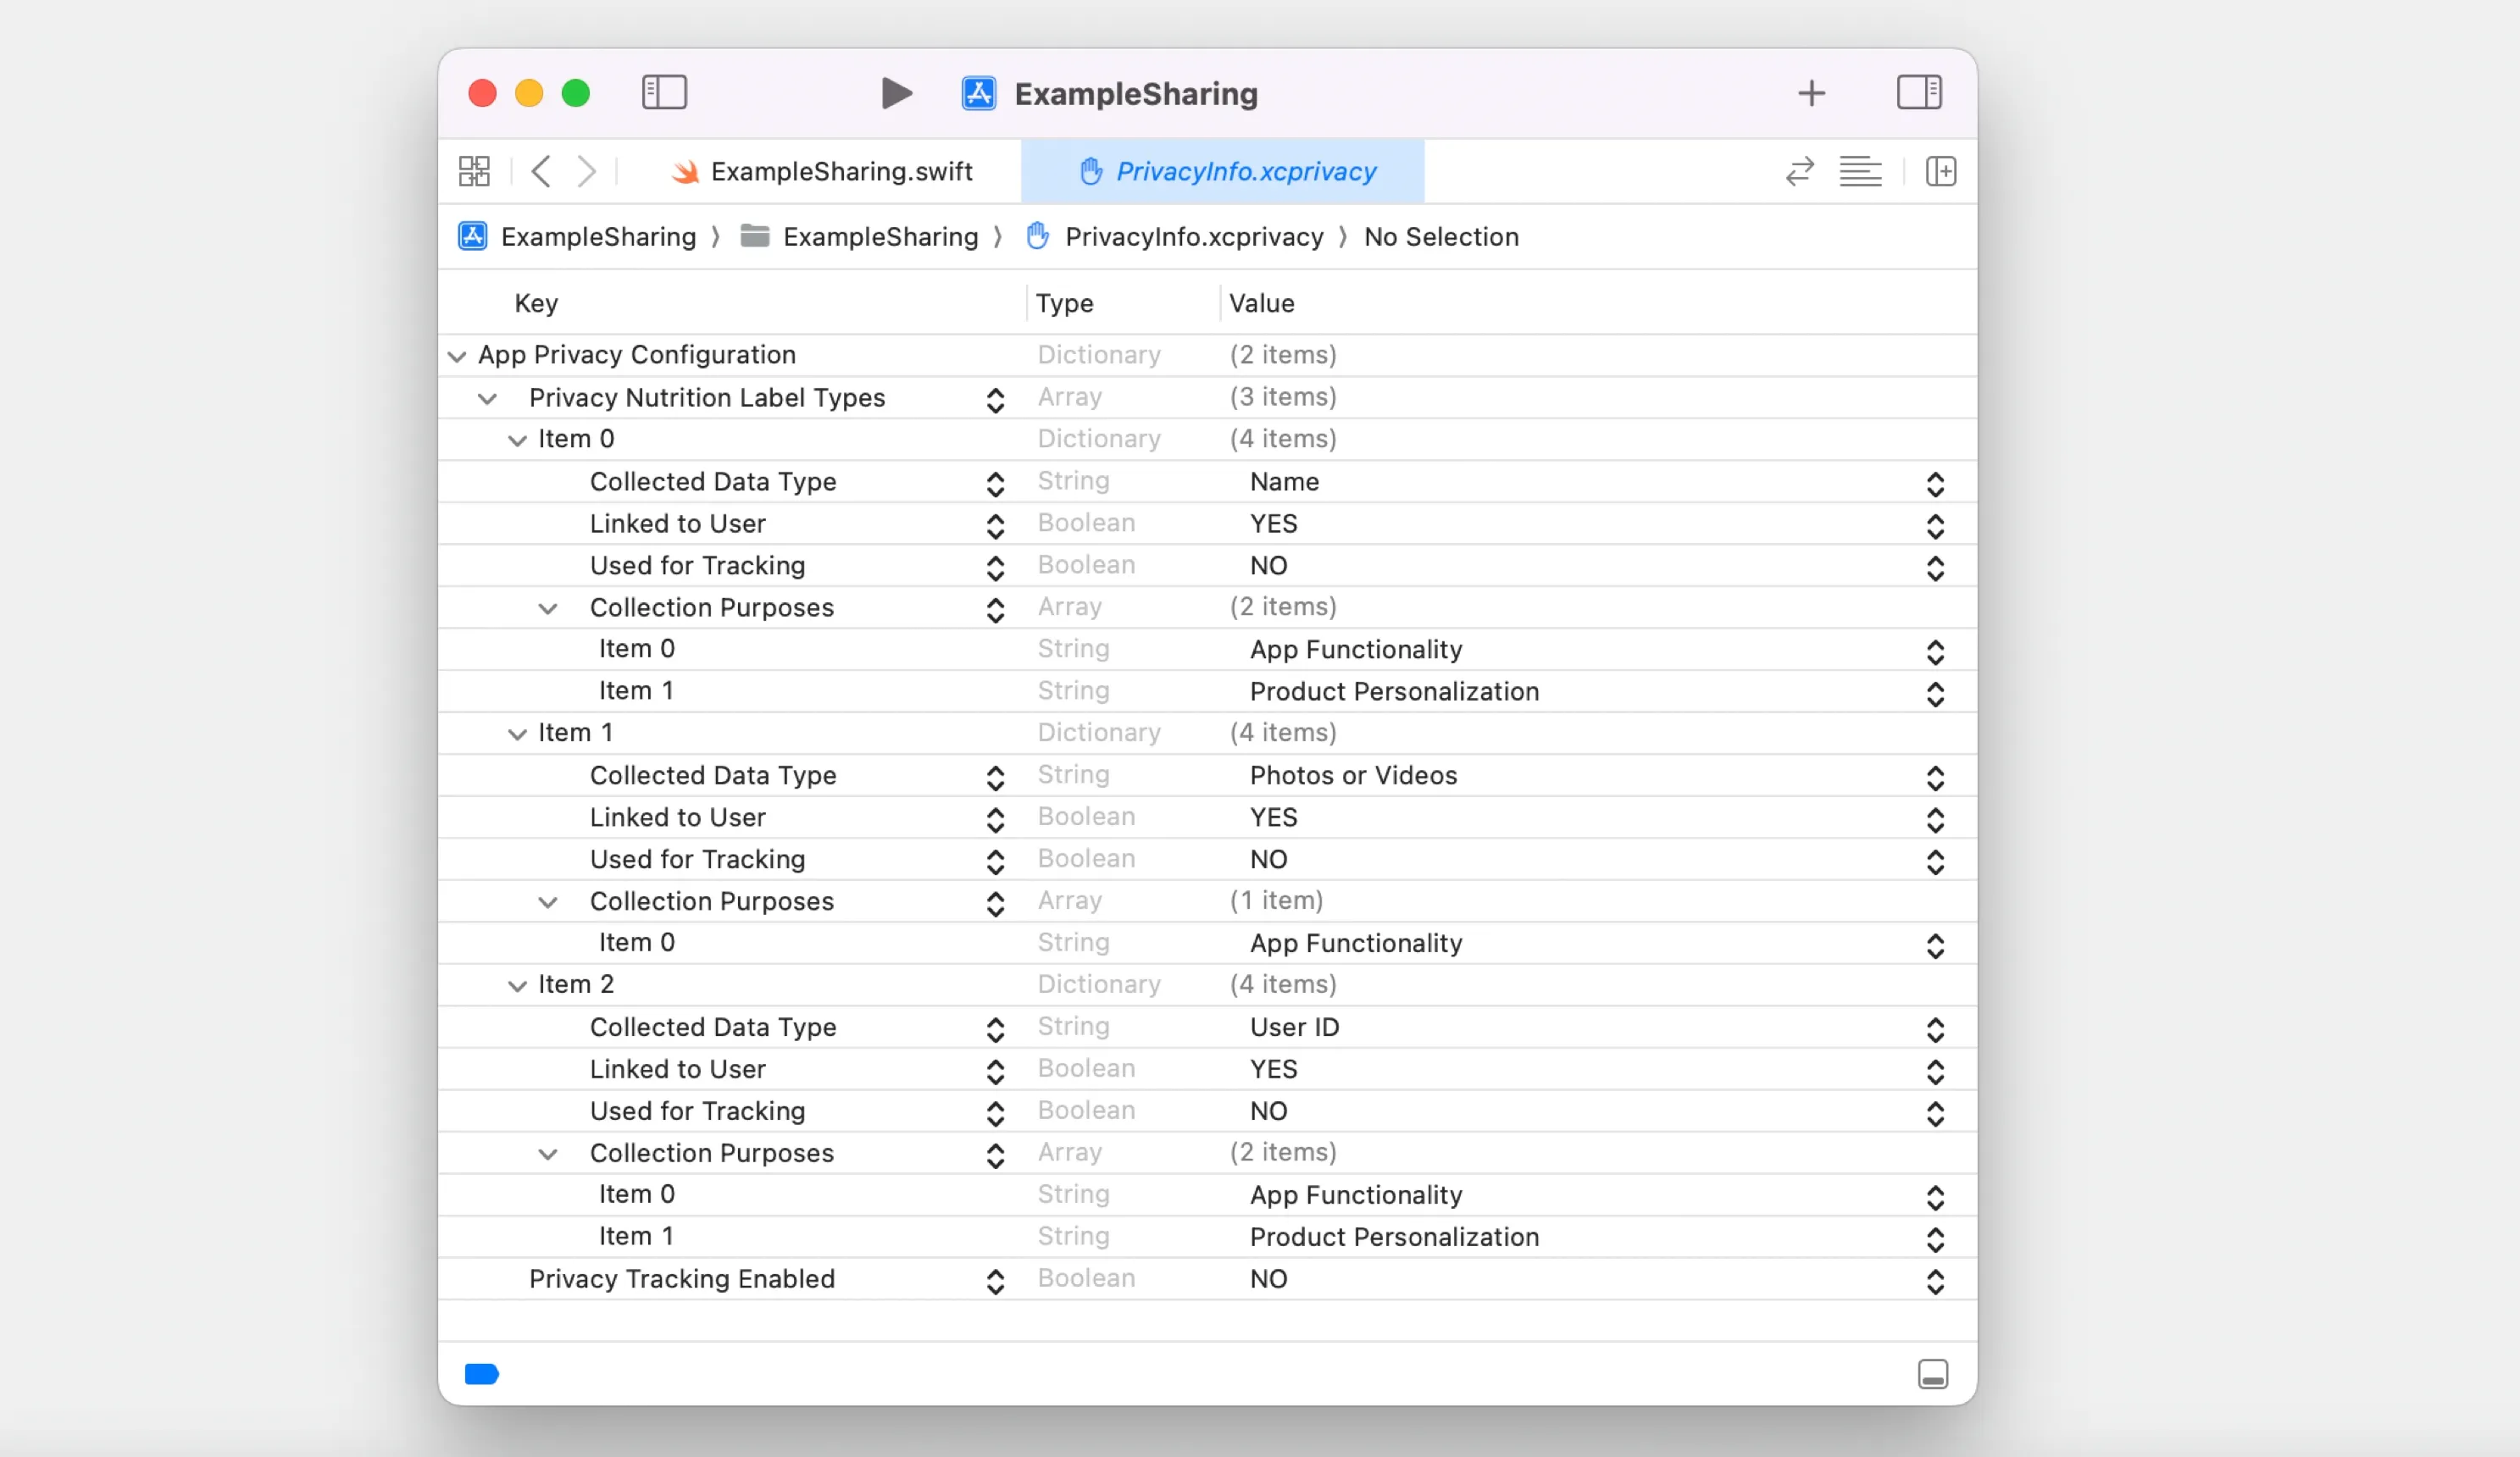Image resolution: width=2520 pixels, height=1457 pixels.
Task: Open key stepper for Privacy Nutrition Label Types
Action: coord(995,400)
